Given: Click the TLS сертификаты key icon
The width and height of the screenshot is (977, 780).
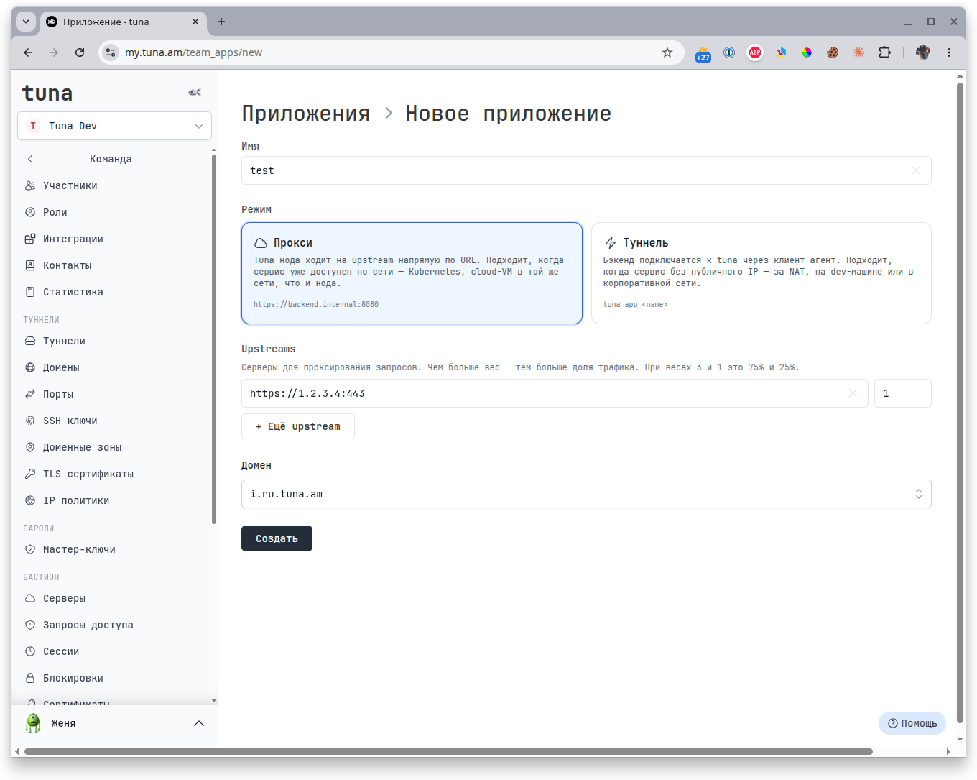Looking at the screenshot, I should [x=30, y=474].
